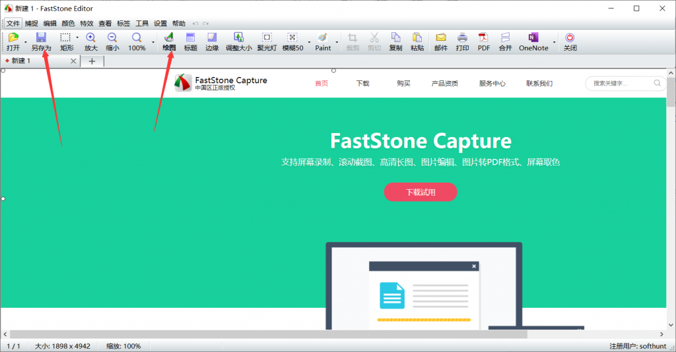The height and width of the screenshot is (352, 676).
Task: Click the 另存为 (Save As) floppy icon
Action: coord(41,42)
